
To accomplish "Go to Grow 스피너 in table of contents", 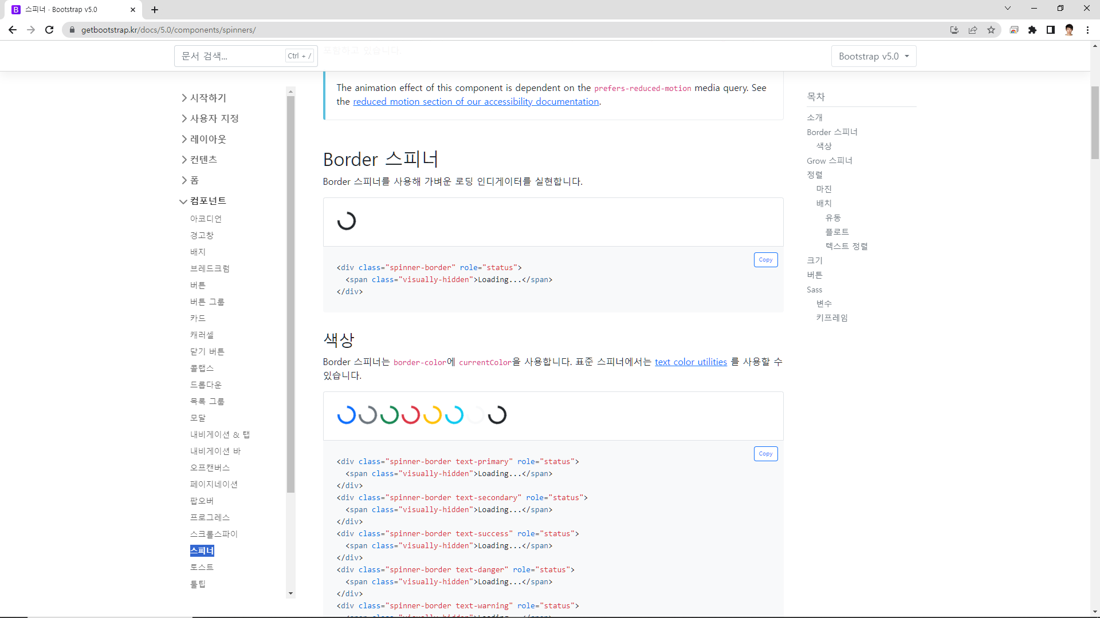I will coord(829,161).
